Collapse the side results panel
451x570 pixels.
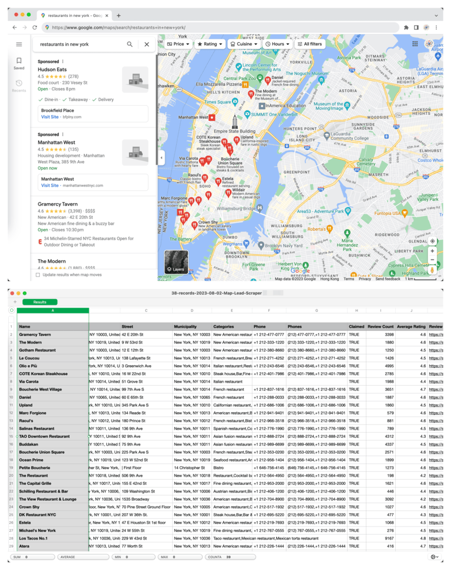161,158
